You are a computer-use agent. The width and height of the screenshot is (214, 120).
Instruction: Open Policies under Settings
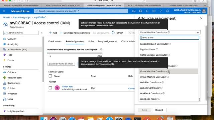point(11,88)
